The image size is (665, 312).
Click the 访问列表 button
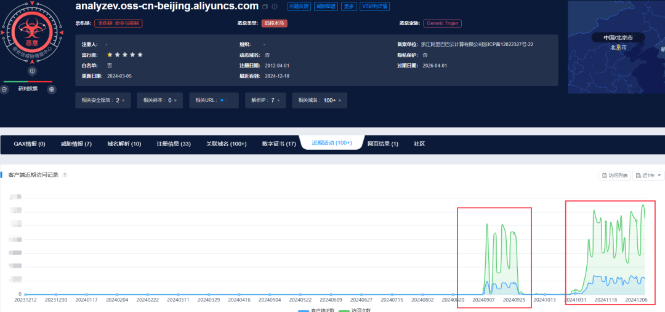tap(615, 176)
